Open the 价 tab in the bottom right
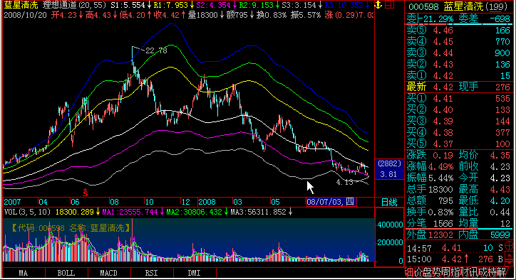This screenshot has height=280, width=516. pyautogui.click(x=418, y=272)
